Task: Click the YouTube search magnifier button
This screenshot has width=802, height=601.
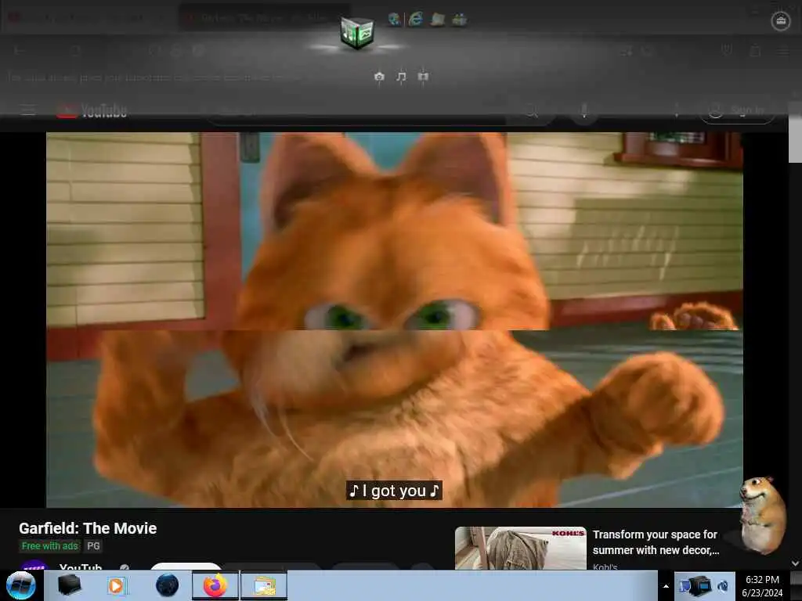Action: pyautogui.click(x=532, y=110)
